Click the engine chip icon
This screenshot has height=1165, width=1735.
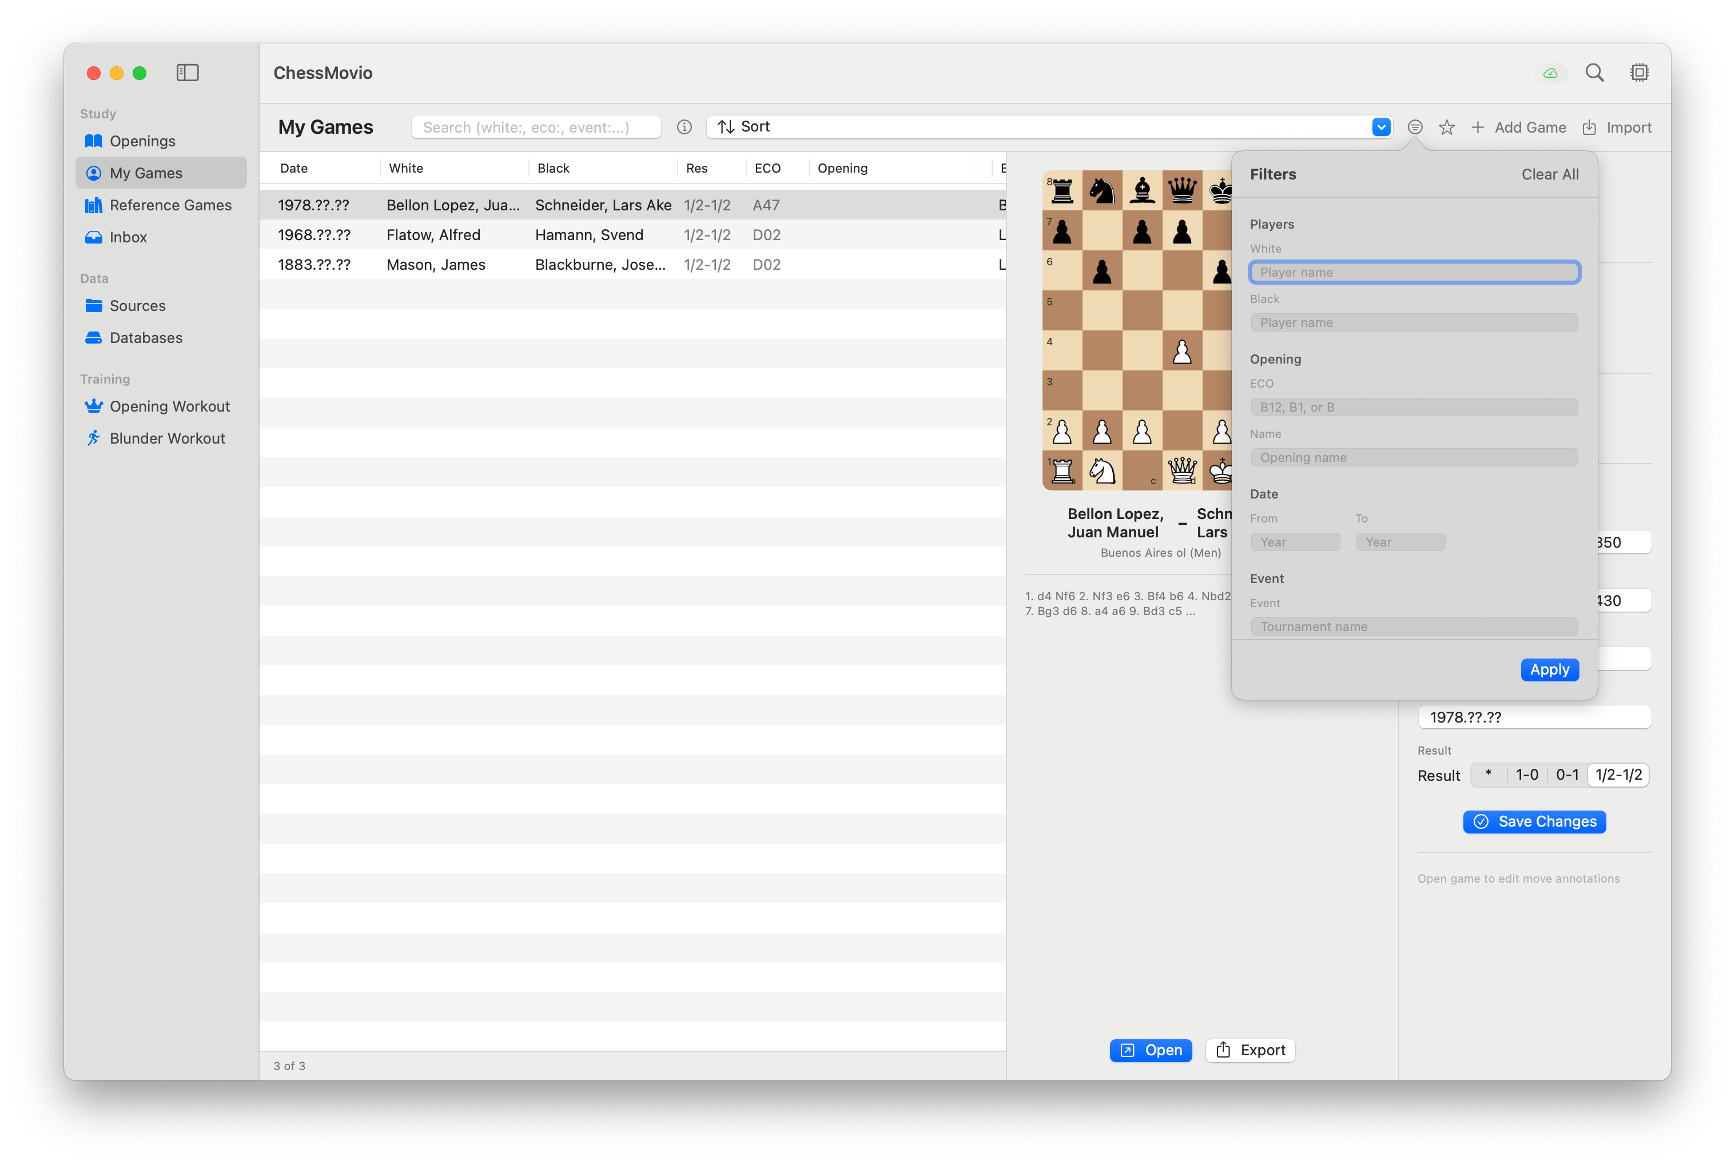1639,73
